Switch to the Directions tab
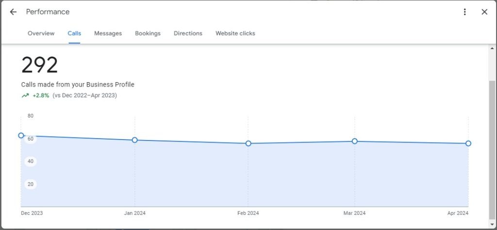Screen dimensions: 497x230 tap(188, 34)
